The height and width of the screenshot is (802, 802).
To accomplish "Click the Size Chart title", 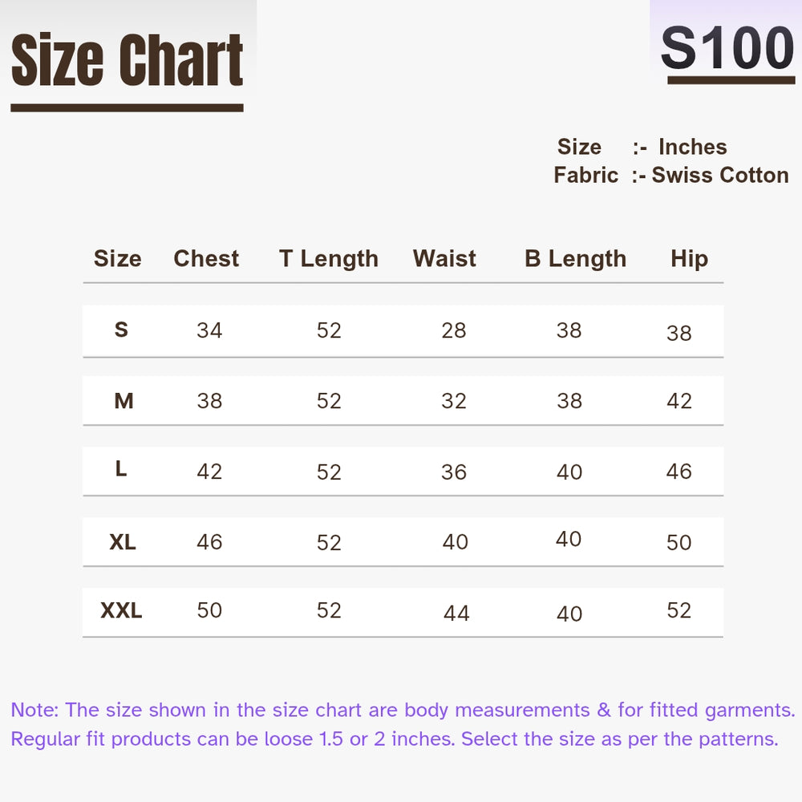I will [x=127, y=61].
